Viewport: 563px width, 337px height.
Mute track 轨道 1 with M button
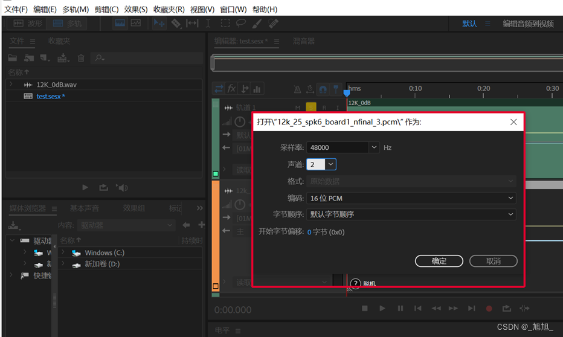(298, 108)
